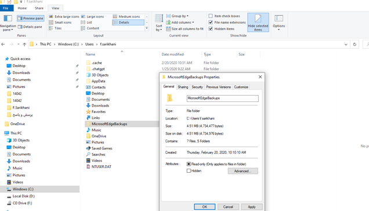Screen dimensions: 369x211
Task: Expand the Group by dropdown
Action: pyautogui.click(x=178, y=16)
